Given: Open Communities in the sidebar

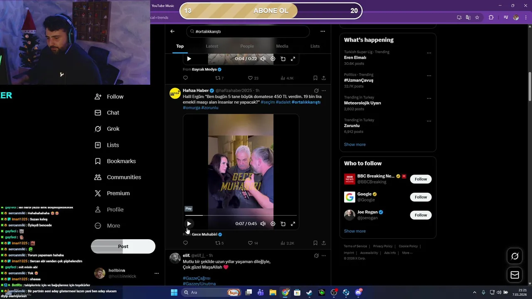Looking at the screenshot, I should click(118, 177).
